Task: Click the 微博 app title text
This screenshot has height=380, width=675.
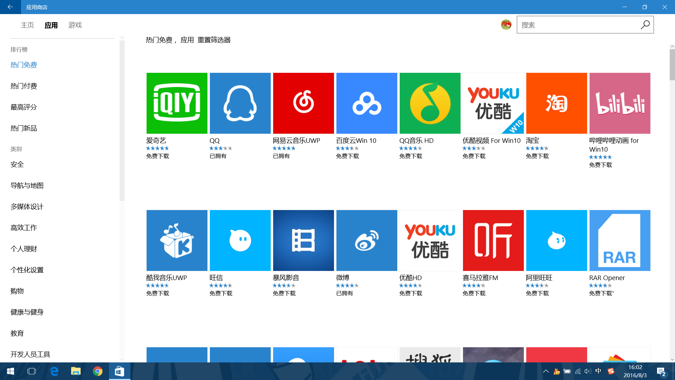Action: tap(343, 278)
